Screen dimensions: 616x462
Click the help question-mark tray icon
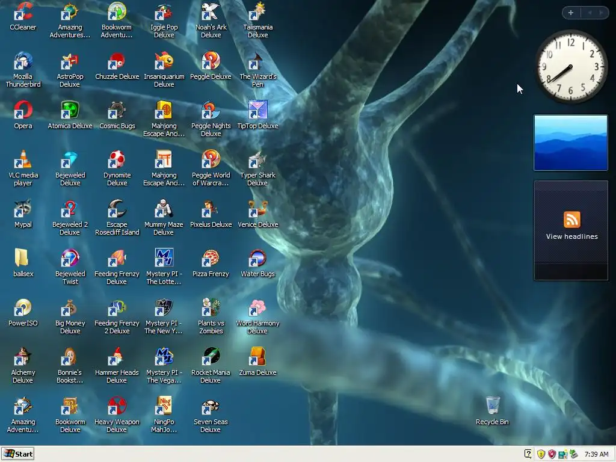point(528,454)
